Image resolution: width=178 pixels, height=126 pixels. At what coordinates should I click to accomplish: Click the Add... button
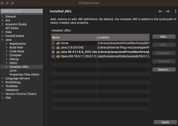164,36
